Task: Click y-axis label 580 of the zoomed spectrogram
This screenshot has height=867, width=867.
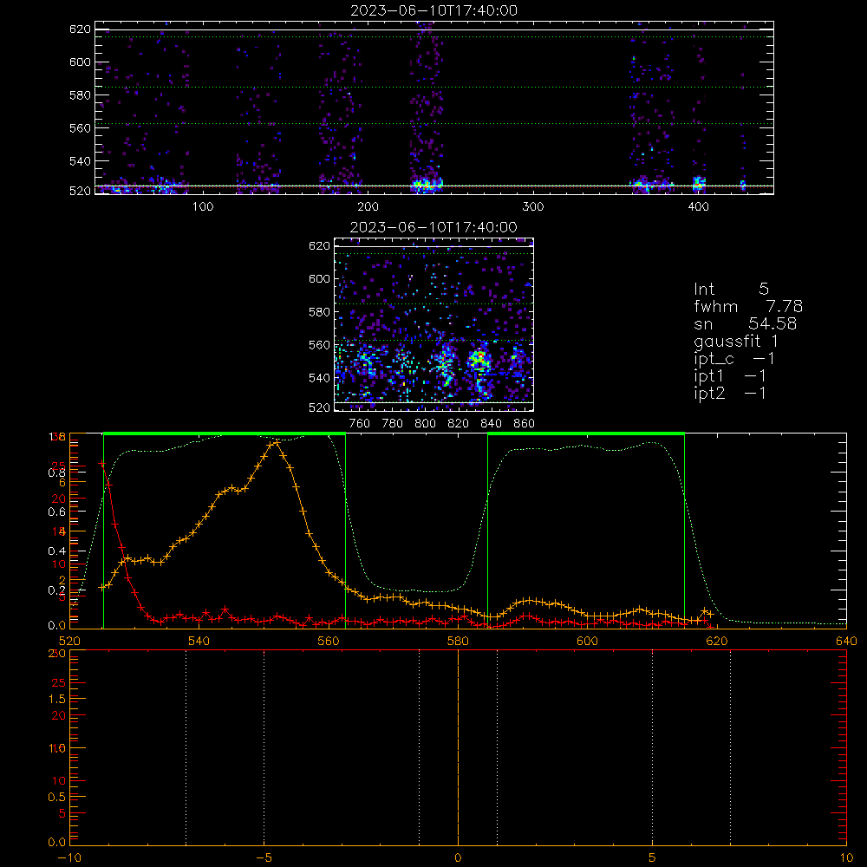Action: [319, 312]
